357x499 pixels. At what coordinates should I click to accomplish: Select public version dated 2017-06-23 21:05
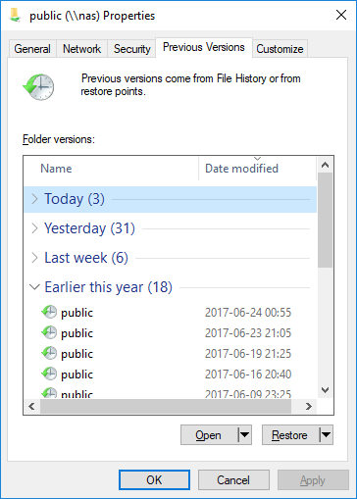[170, 333]
